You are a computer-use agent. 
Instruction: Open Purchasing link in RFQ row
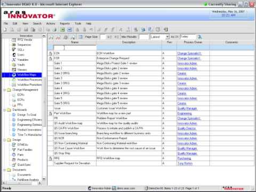point(184,158)
